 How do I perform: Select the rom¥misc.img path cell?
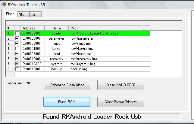click(x=105, y=44)
